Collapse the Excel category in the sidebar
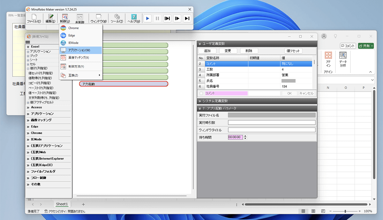This screenshot has width=383, height=220. click(28, 47)
